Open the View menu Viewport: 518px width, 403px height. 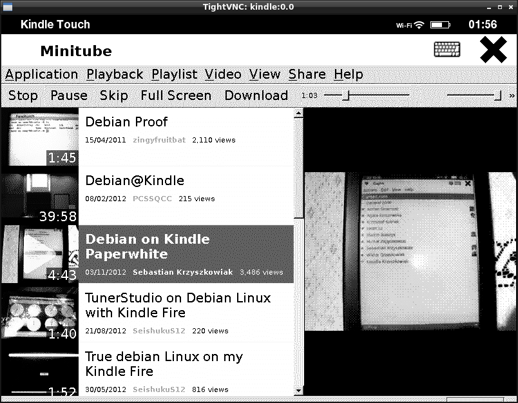coord(265,74)
